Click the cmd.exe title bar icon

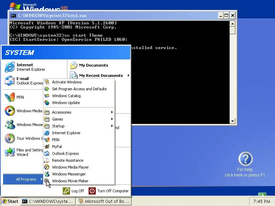click(13, 15)
